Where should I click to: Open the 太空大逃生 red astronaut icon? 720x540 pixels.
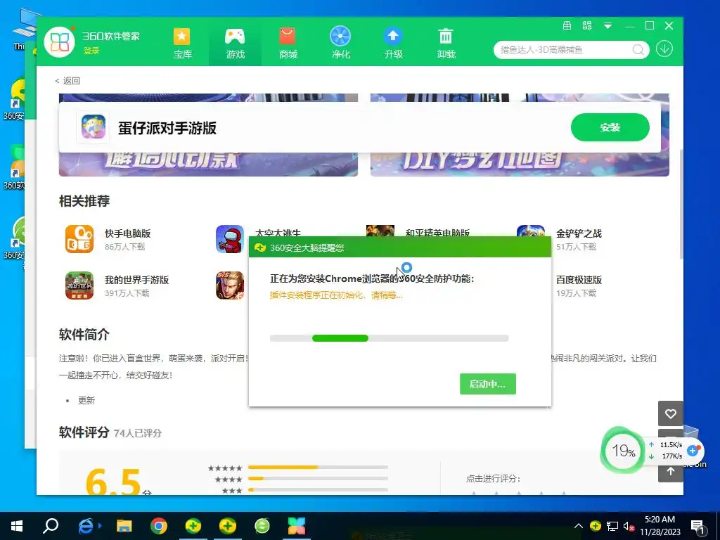click(x=230, y=239)
